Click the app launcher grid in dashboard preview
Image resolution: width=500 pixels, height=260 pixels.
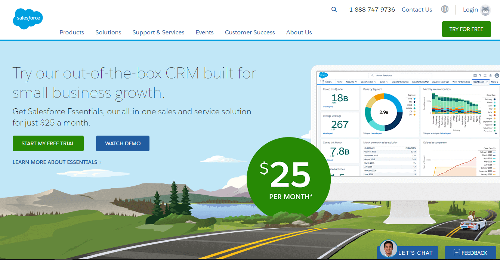pos(322,82)
